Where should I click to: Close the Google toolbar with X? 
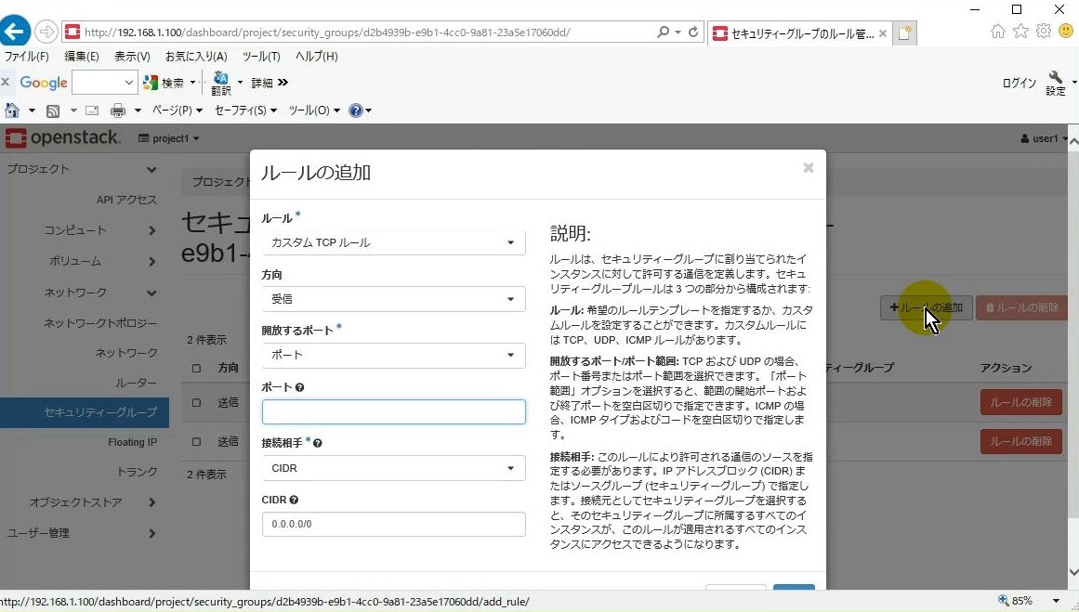coord(6,83)
